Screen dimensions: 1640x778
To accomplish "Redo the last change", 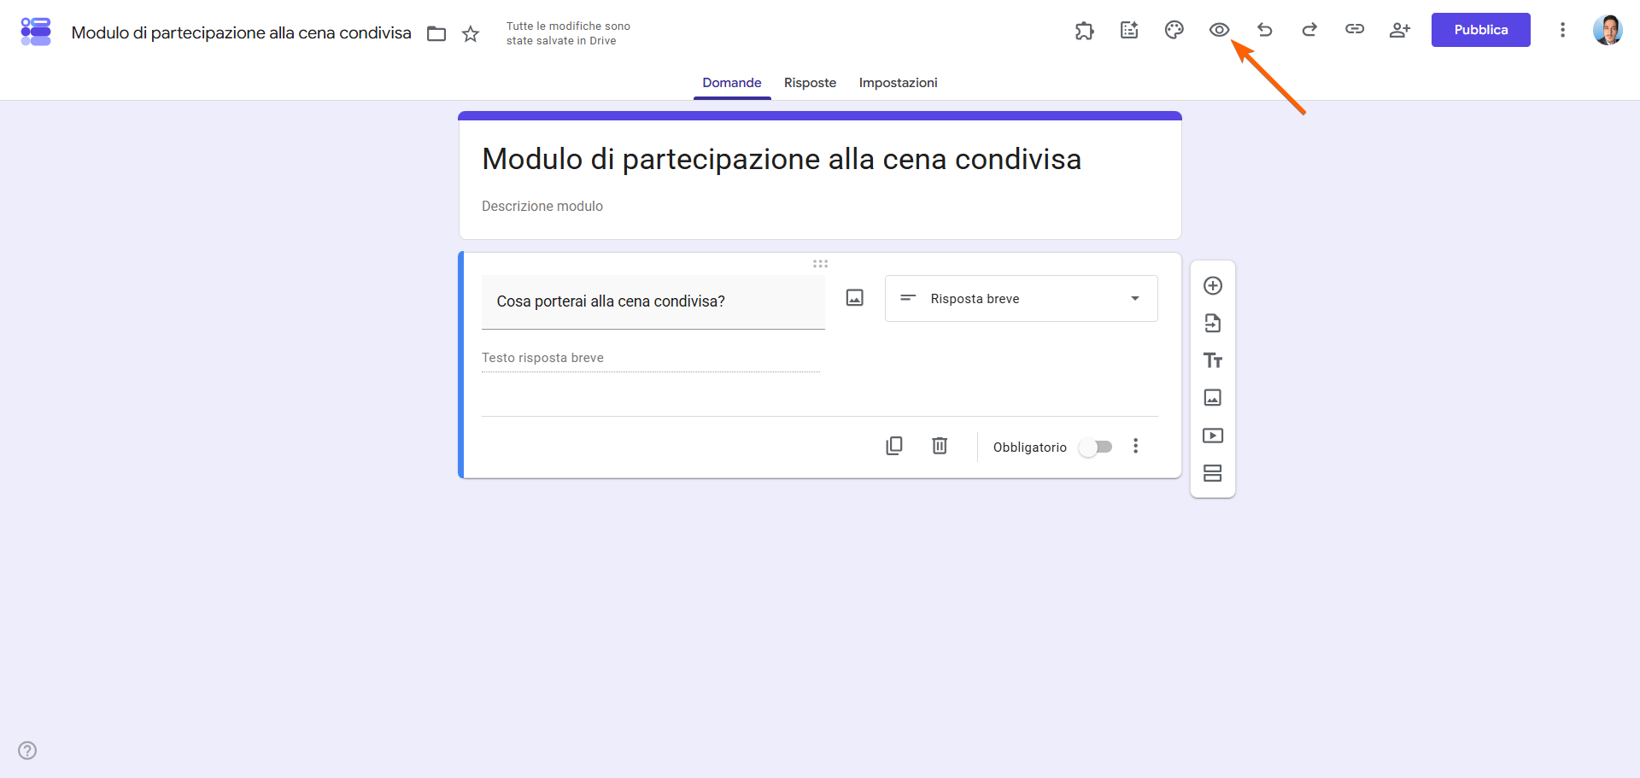I will pos(1309,30).
